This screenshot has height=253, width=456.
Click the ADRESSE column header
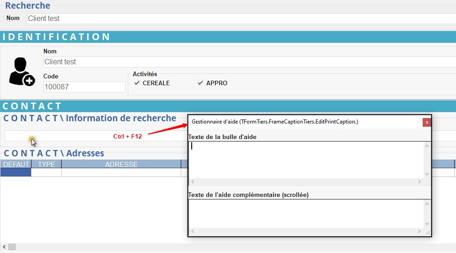click(121, 164)
